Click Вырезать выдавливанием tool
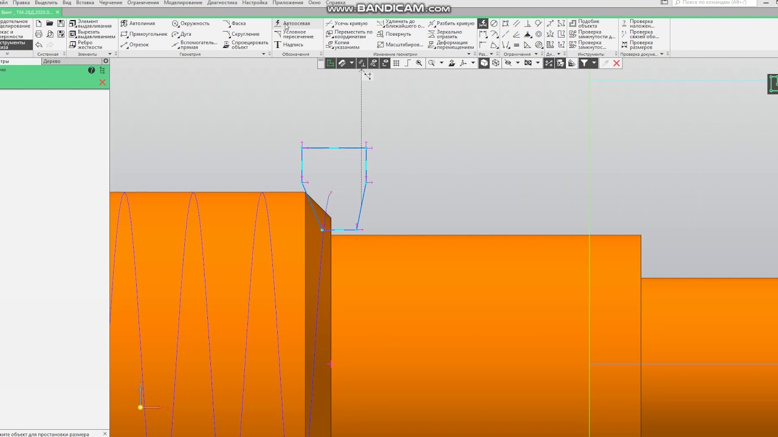 pyautogui.click(x=92, y=34)
